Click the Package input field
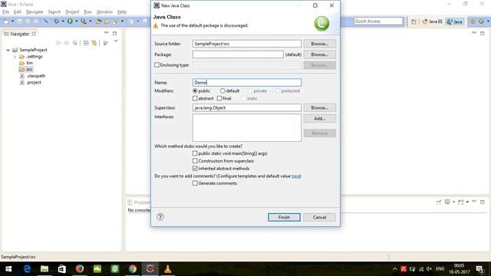 click(238, 54)
